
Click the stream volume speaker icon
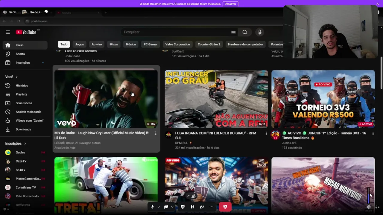[x=369, y=207]
